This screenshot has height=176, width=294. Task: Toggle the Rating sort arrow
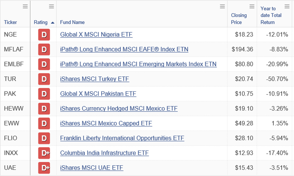point(53,23)
